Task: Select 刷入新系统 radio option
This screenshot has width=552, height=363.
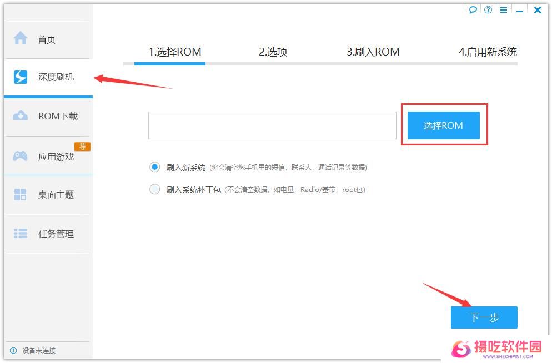Action: (154, 167)
